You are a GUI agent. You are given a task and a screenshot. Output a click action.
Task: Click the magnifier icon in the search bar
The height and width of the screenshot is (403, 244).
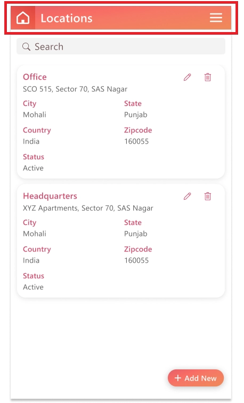click(x=26, y=46)
